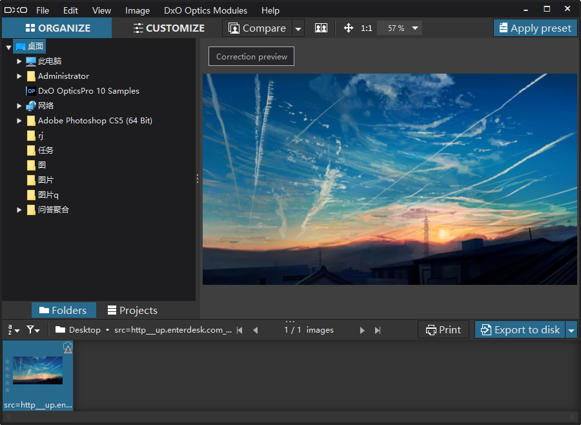Viewport: 581px width, 425px height.
Task: Jump to the last image
Action: 378,330
